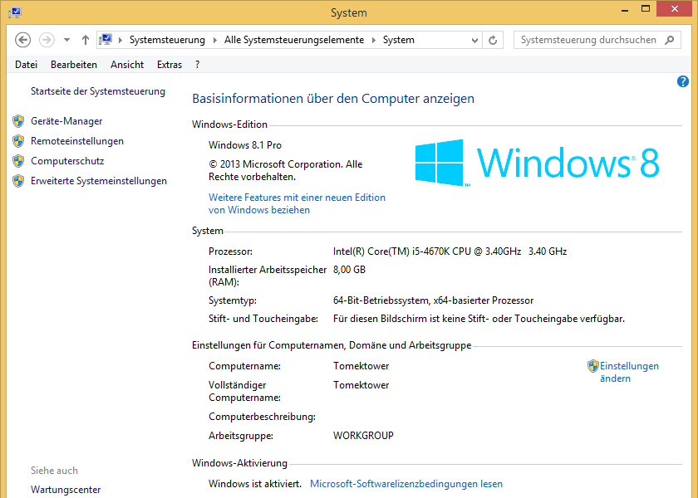Click the 64-Bit-Betriebssystem system type value
698x498 pixels.
(x=433, y=300)
